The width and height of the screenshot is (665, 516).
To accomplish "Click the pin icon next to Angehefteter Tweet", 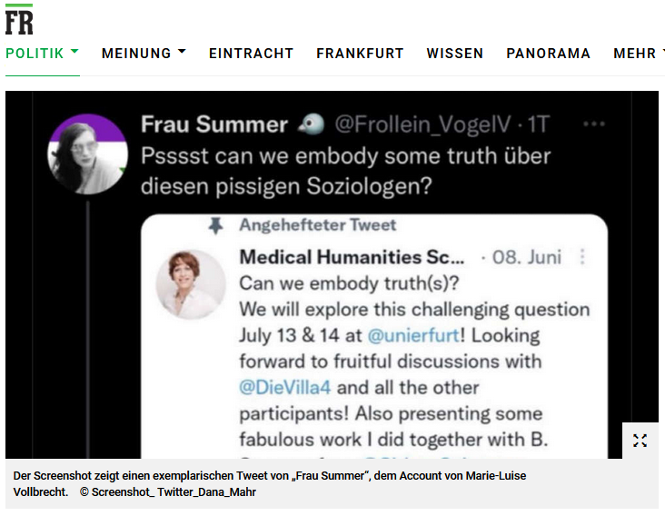I will point(216,225).
